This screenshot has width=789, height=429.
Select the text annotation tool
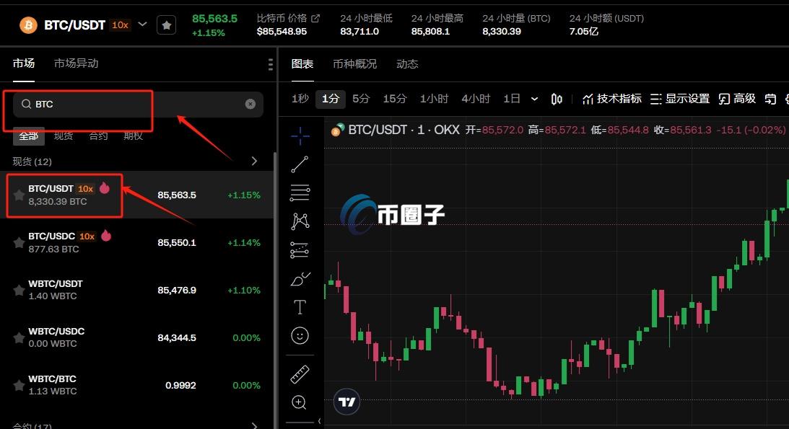(x=300, y=306)
